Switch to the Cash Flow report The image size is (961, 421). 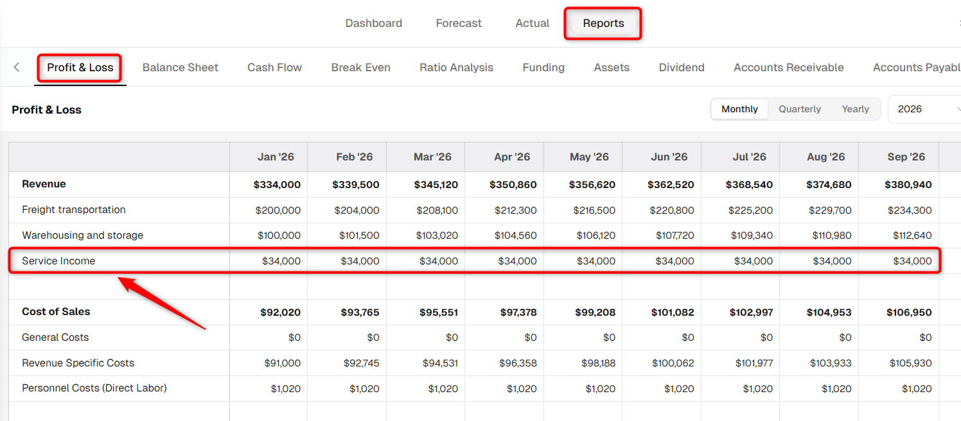274,67
